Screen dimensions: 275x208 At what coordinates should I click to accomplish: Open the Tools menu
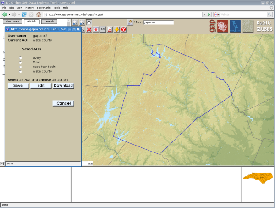pyautogui.click(x=57, y=8)
